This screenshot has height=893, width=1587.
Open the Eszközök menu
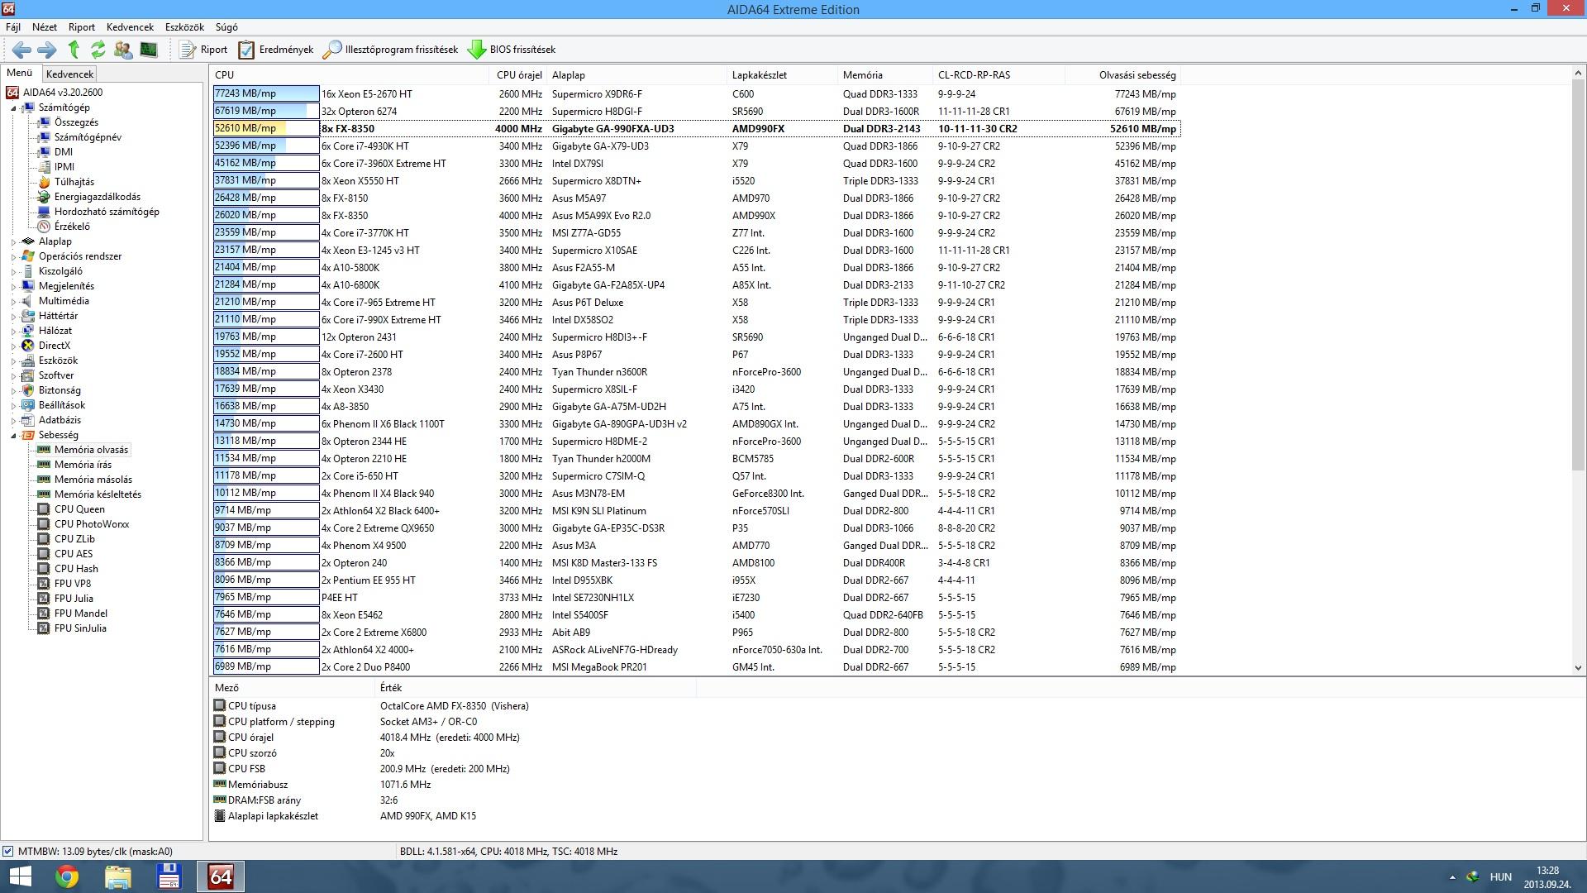(x=184, y=27)
